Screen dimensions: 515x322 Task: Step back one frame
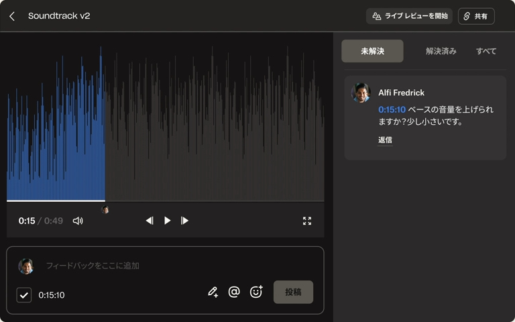point(150,221)
